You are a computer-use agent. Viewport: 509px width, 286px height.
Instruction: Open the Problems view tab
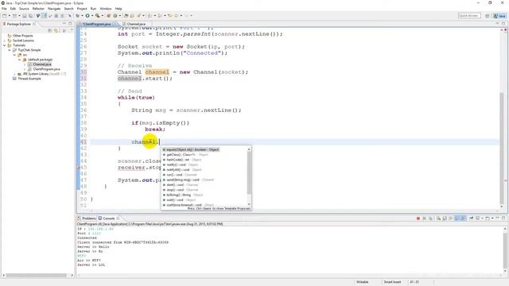pos(87,218)
